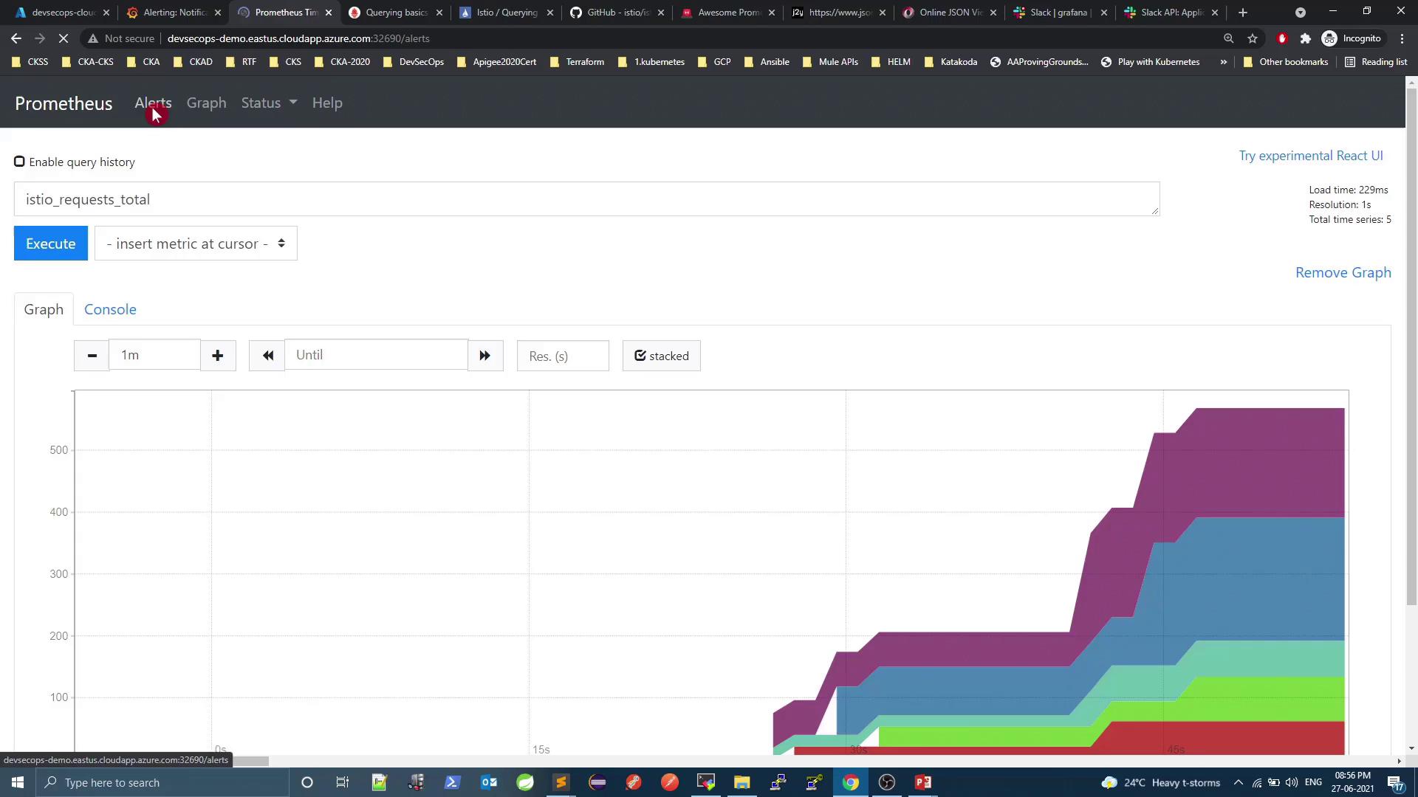This screenshot has width=1418, height=797.
Task: Expand the Status dropdown menu
Action: [269, 103]
